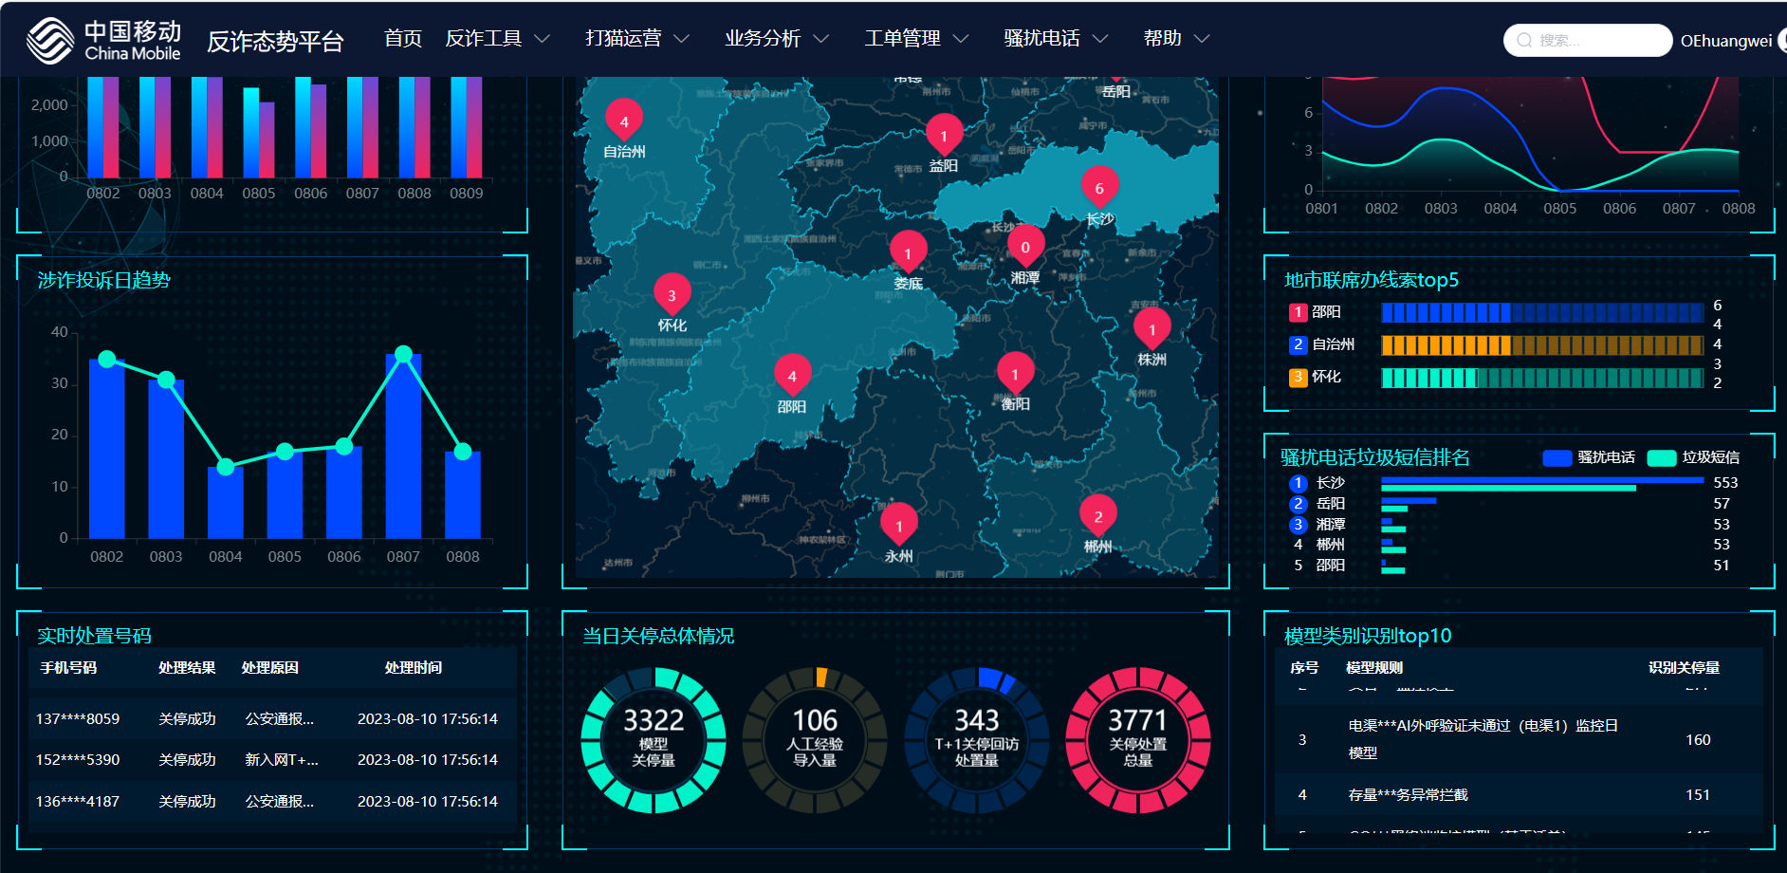1787x873 pixels.
Task: Click the 3771 关停处置总量 ring gauge
Action: pyautogui.click(x=1137, y=740)
